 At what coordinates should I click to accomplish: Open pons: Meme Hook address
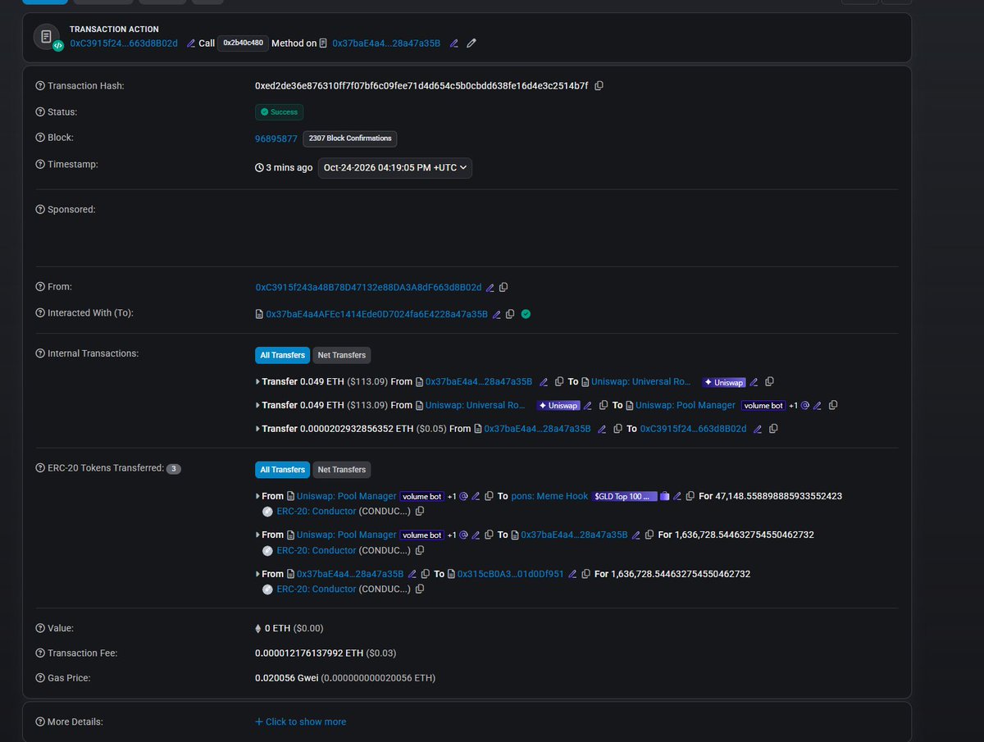click(x=549, y=497)
